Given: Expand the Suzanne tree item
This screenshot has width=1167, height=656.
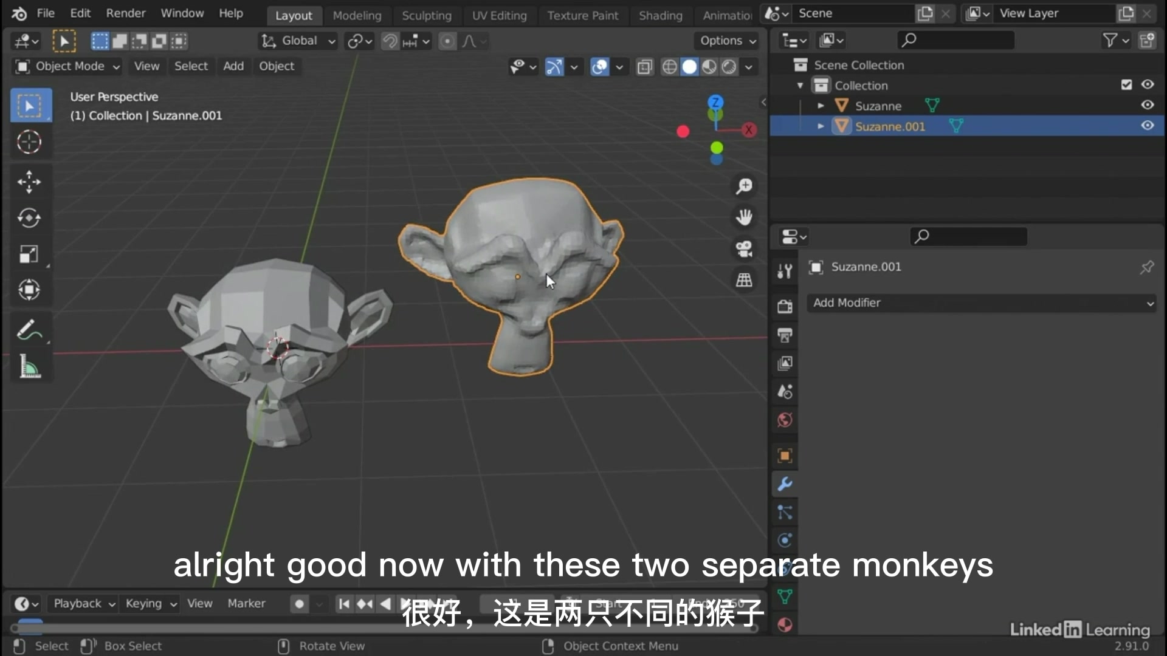Looking at the screenshot, I should pyautogui.click(x=821, y=106).
